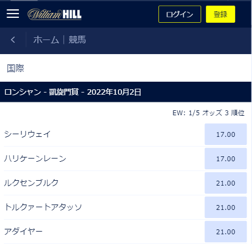Open the hamburger menu icon
This screenshot has width=252, height=244.
click(13, 14)
